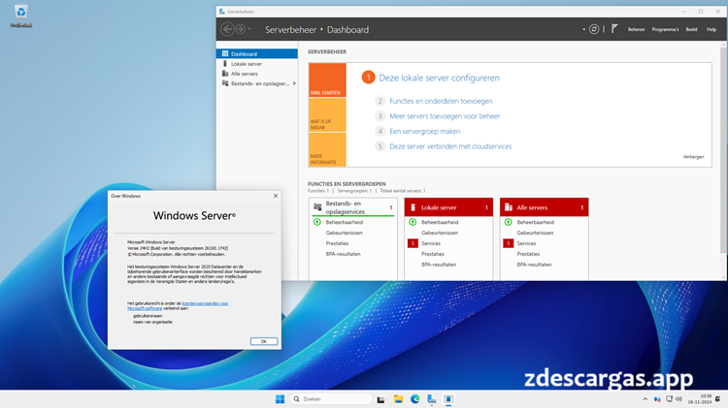Click the forward arrow in Serverbeheer

click(x=241, y=30)
